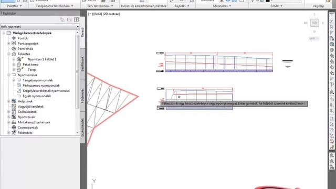336x189 pixels.
Task: Collapse the Vízügyi keresztszelvények root node
Action: tap(4, 33)
